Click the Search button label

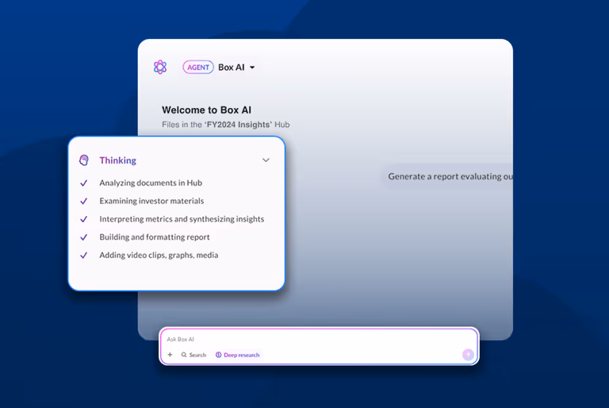click(197, 355)
